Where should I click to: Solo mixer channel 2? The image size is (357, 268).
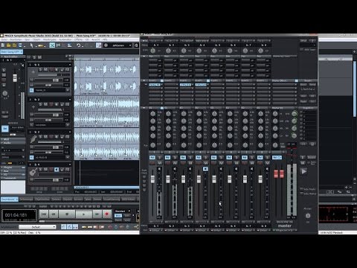(175, 158)
